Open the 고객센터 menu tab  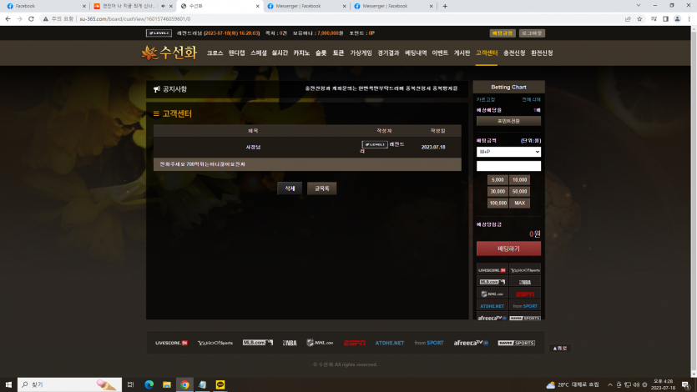click(x=487, y=53)
